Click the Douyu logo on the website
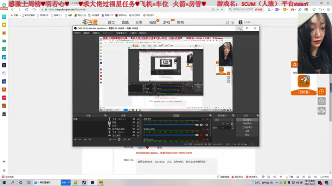The height and width of the screenshot is (186, 332). tap(90, 22)
